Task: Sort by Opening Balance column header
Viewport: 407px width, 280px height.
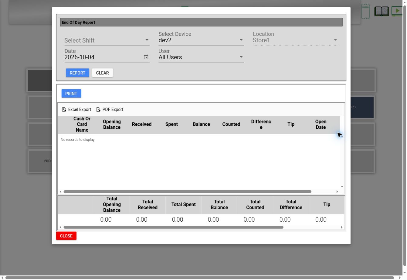Action: pyautogui.click(x=112, y=124)
